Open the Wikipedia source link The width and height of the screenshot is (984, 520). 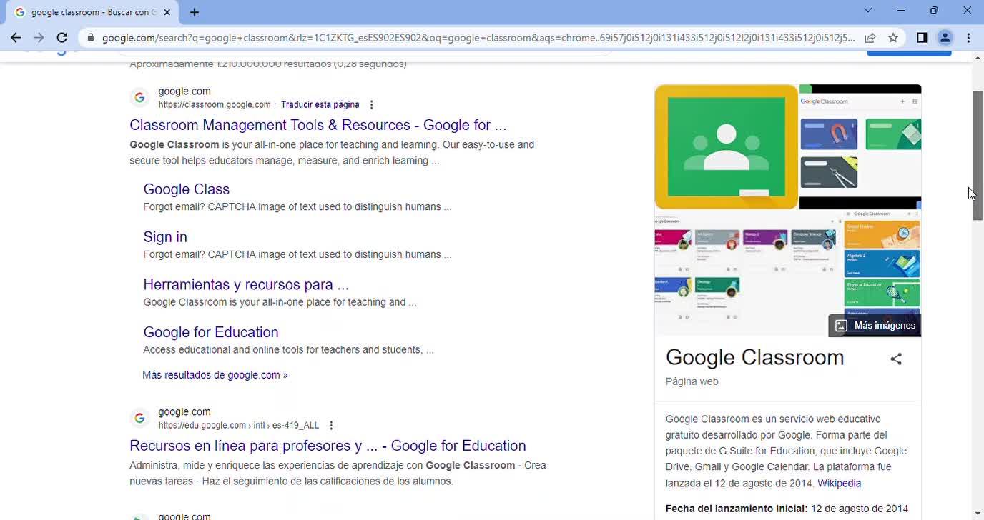click(x=840, y=484)
